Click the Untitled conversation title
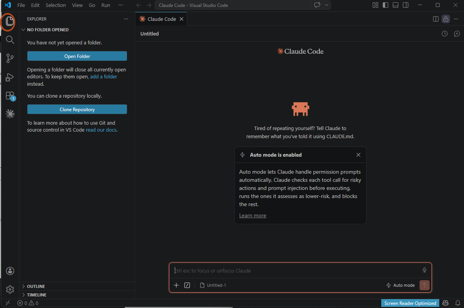464x308 pixels. [150, 34]
